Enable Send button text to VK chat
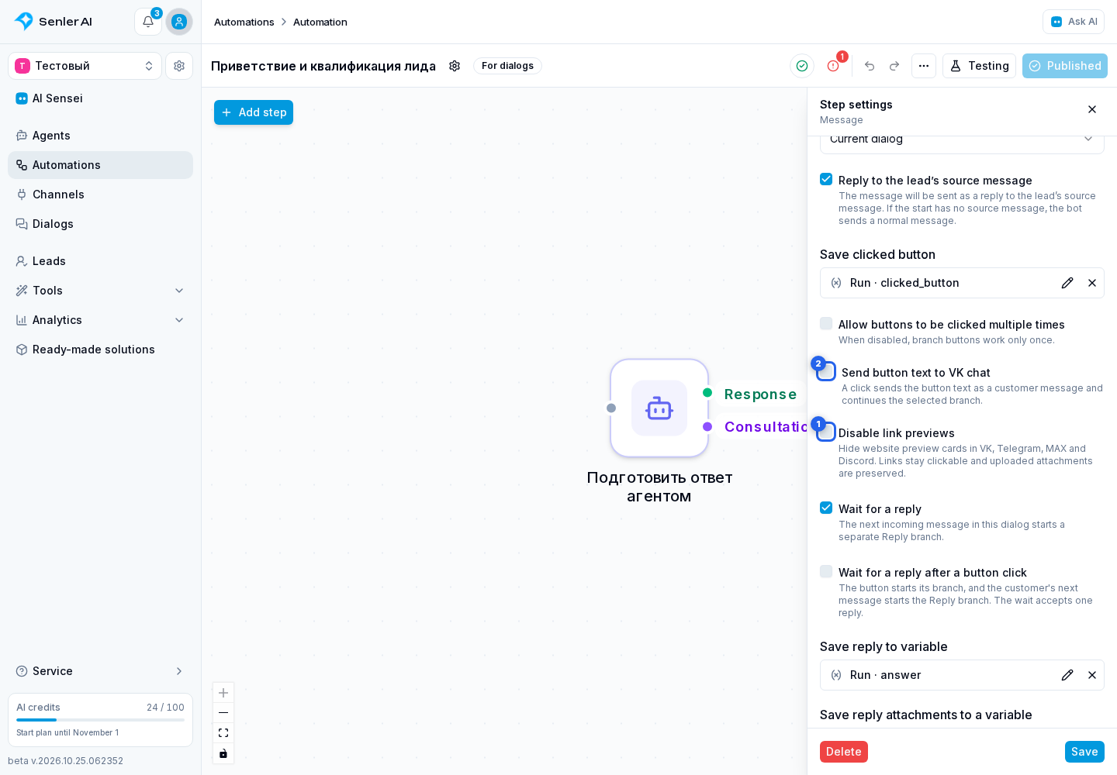 click(827, 371)
